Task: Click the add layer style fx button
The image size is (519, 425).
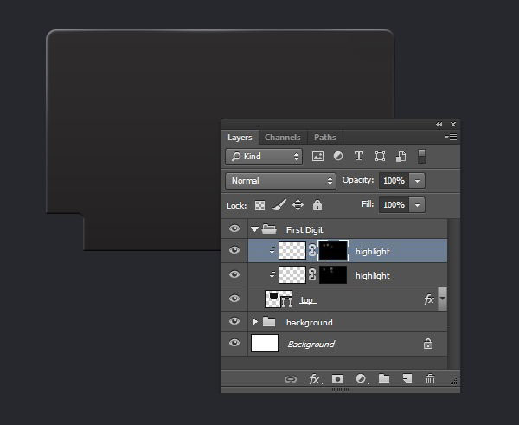Action: coord(315,379)
